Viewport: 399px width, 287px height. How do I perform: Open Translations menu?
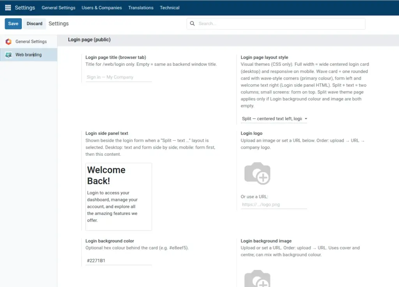coord(141,8)
